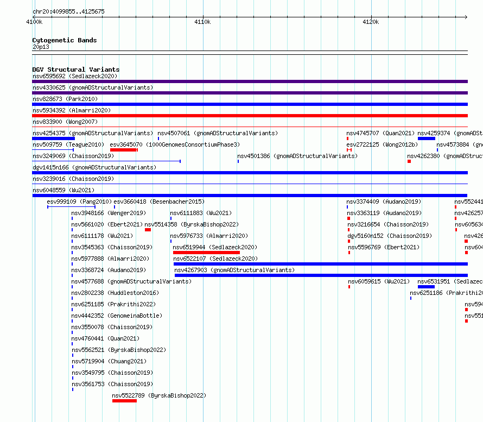
Task: Click the 4110k ruler position label
Action: pyautogui.click(x=202, y=22)
